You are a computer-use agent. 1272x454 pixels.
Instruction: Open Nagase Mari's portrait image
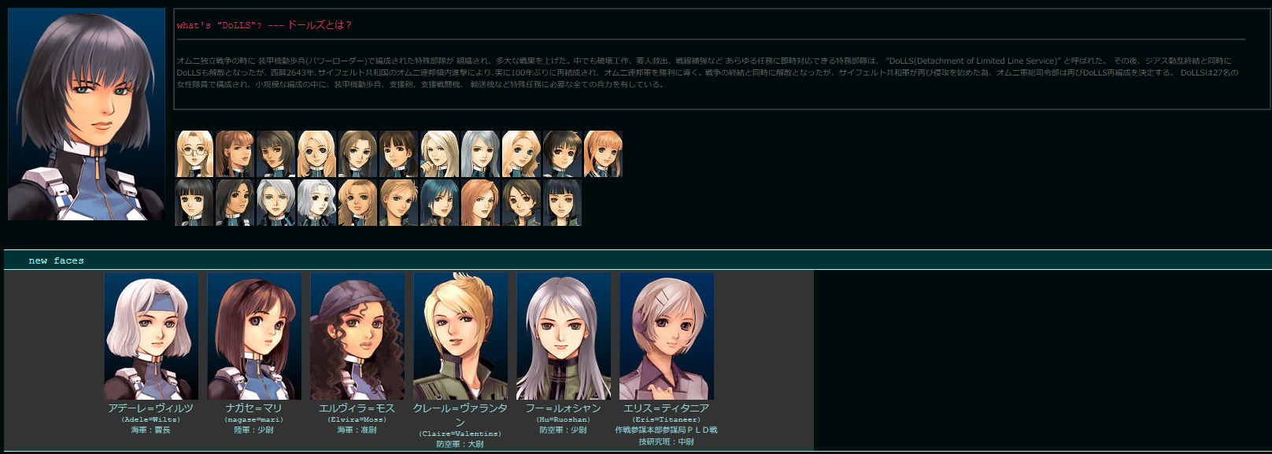click(254, 336)
